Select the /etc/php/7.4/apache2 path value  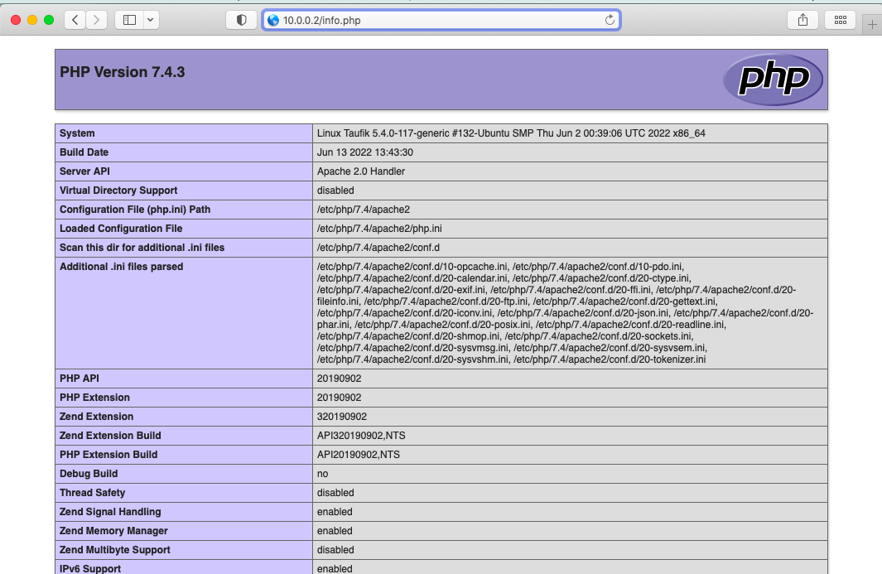364,210
